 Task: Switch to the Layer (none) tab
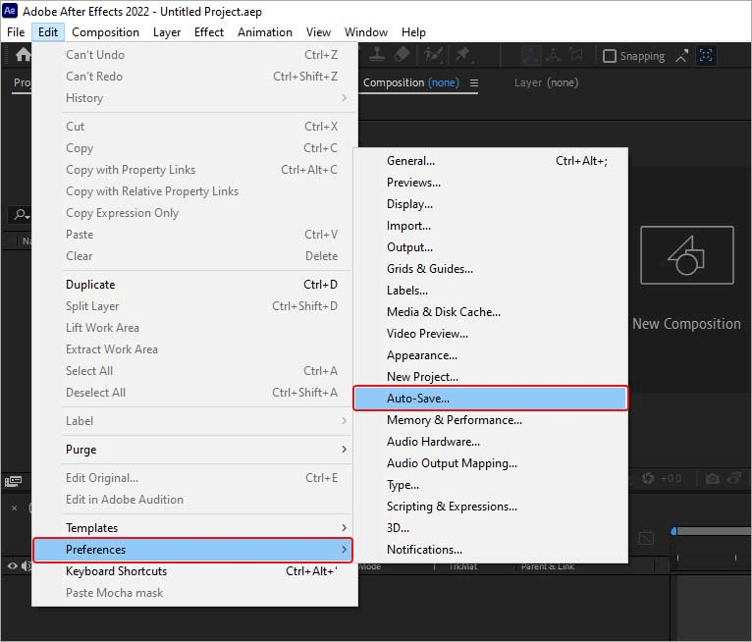[x=546, y=83]
